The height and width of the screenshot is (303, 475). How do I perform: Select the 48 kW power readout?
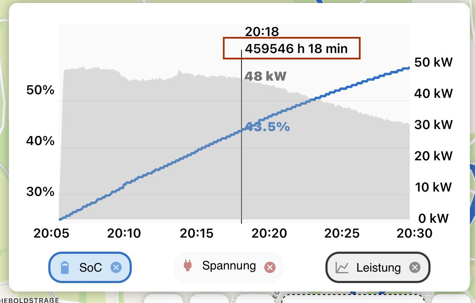coord(266,76)
